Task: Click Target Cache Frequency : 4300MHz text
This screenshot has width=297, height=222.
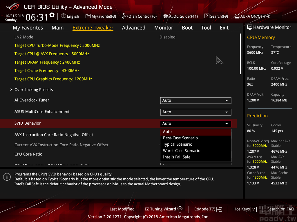Action: pos(47,71)
